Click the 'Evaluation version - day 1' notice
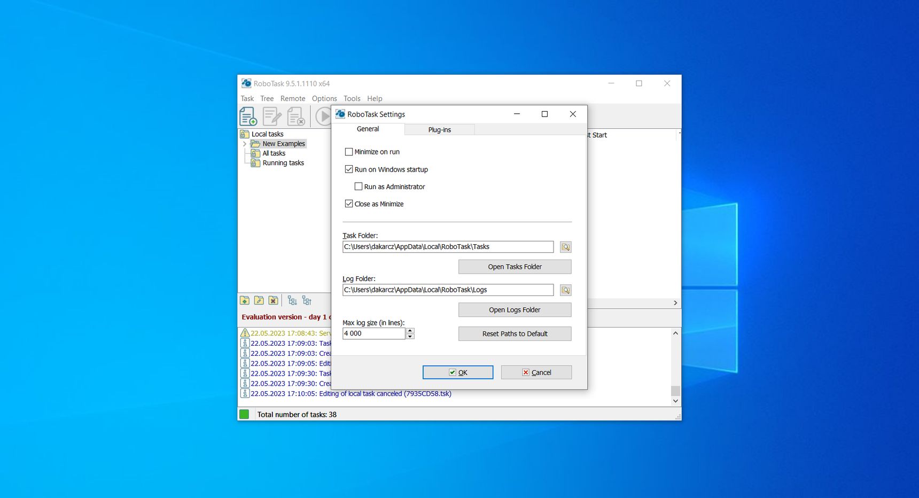Image resolution: width=919 pixels, height=498 pixels. pos(286,317)
